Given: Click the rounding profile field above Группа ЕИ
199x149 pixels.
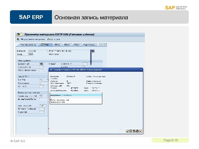Looking at the screenshot, I should pyautogui.click(x=42, y=109).
